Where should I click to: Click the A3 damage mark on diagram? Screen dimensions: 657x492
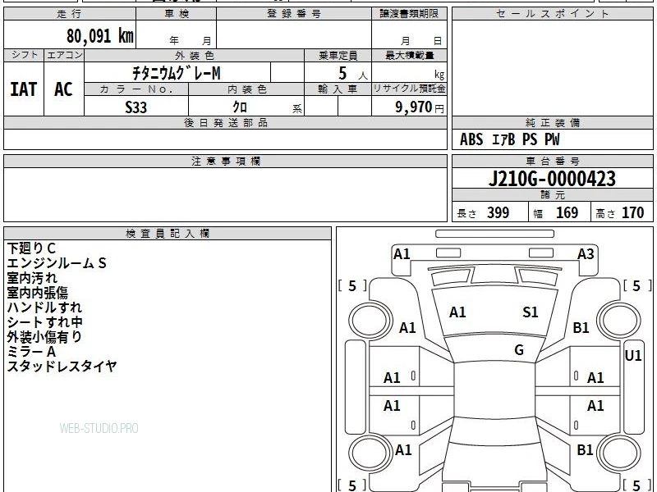[x=586, y=254]
